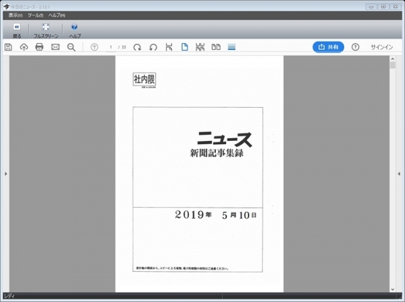Print the document using printer icon

coord(39,47)
